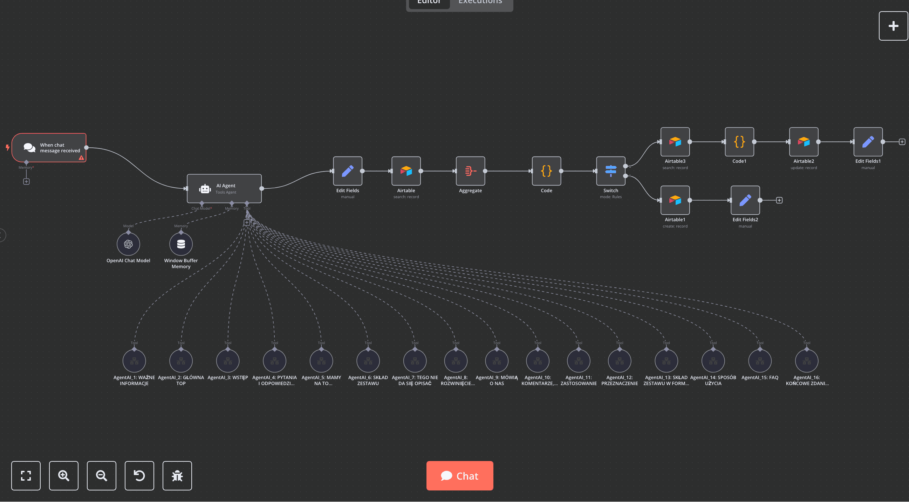Select AgentAI_6: SKŁAD ZESTAWU tool node

coord(368,361)
